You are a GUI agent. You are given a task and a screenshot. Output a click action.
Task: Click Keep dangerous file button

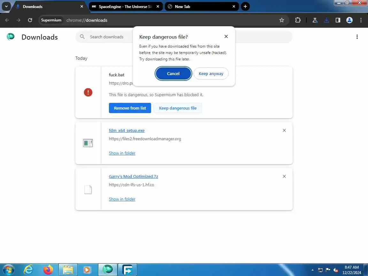178,108
